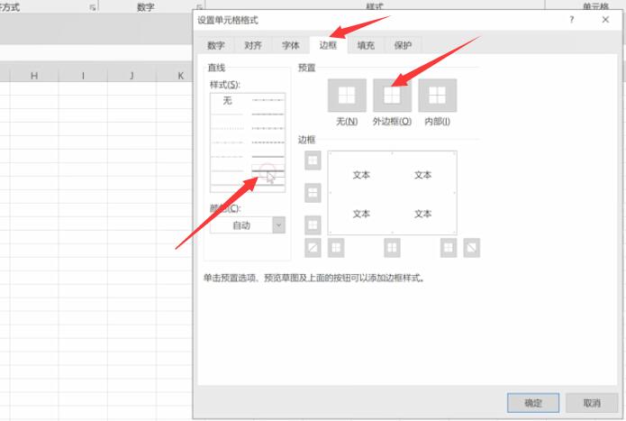
Task: Apply the 内部(I) inside border preset
Action: [437, 96]
